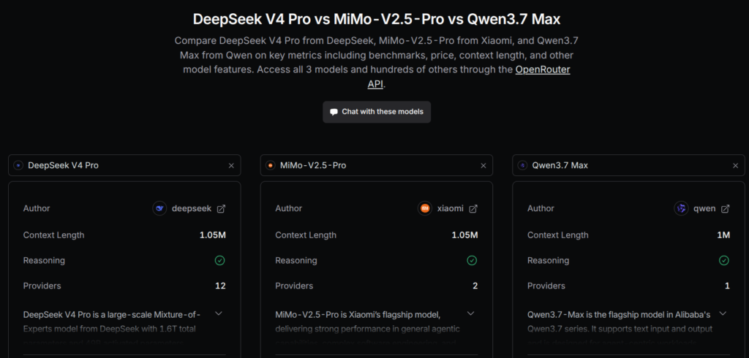
Task: Click DeepSeek V4 Pro context length 1.05M
Action: (x=213, y=235)
